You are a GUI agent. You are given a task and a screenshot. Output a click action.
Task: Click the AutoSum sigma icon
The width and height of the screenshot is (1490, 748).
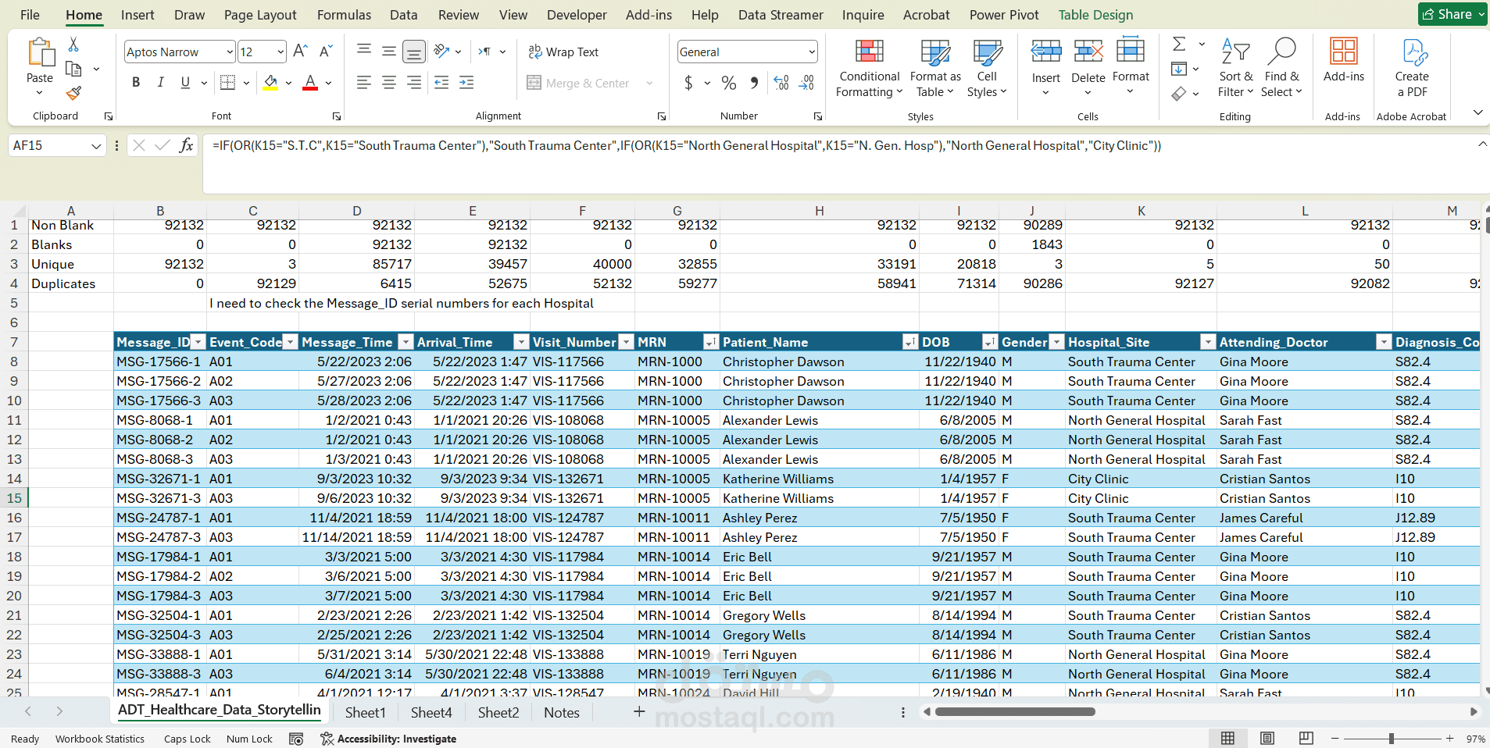[1179, 45]
